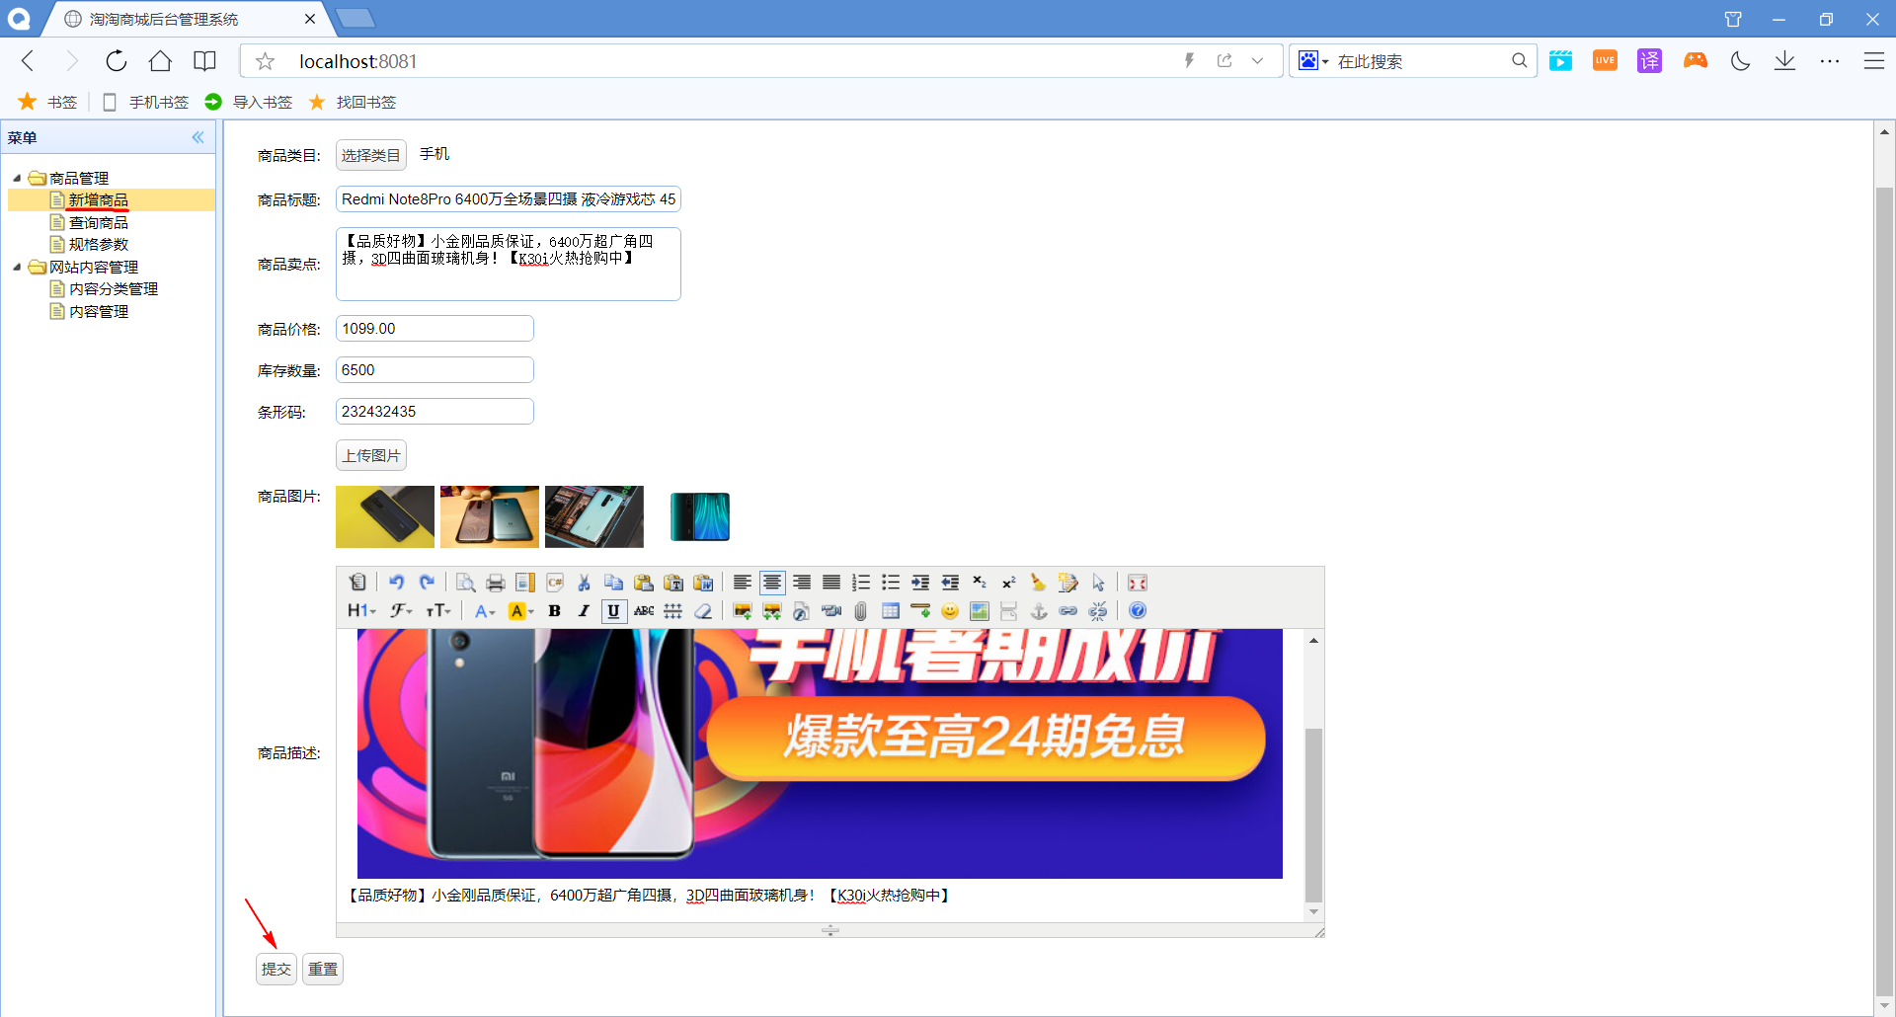Decrease indent in editor
The height and width of the screenshot is (1017, 1896).
949,583
